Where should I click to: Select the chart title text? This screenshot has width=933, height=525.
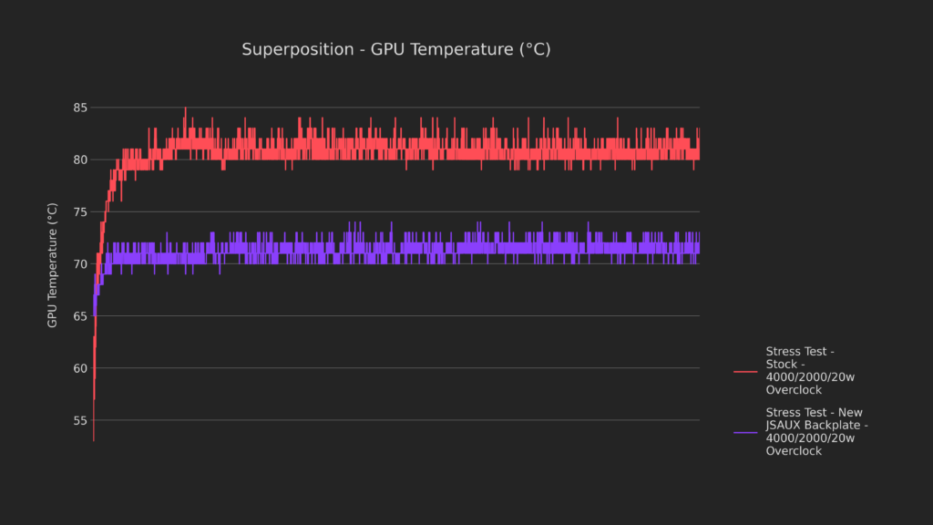pyautogui.click(x=395, y=49)
